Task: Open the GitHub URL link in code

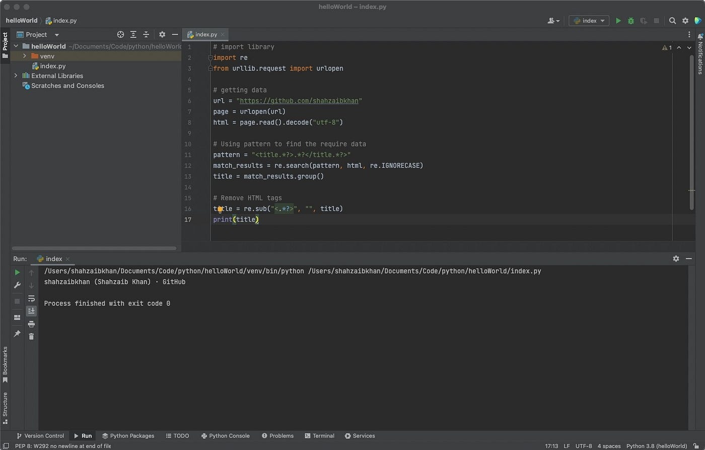Action: coord(299,101)
